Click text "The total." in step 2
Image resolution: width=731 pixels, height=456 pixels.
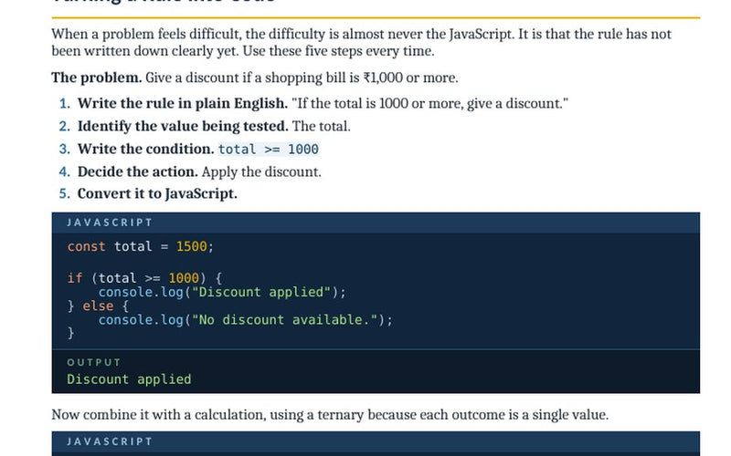(322, 126)
